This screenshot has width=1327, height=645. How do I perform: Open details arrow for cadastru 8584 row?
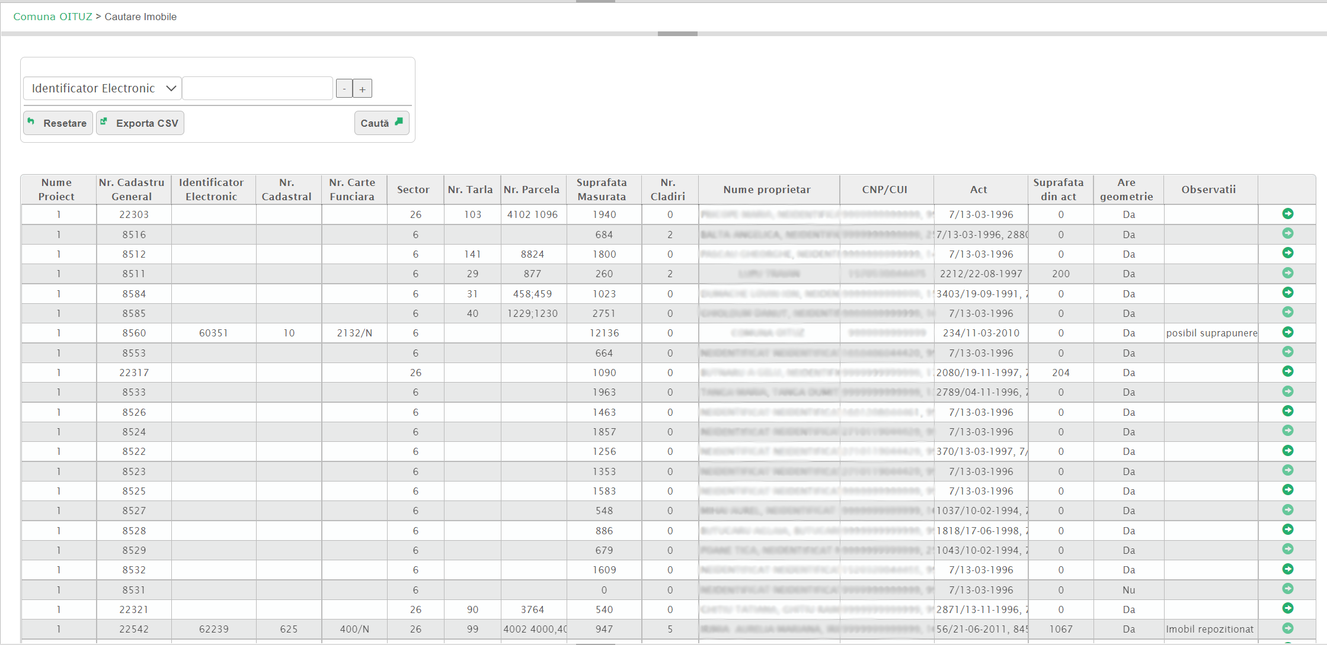[x=1287, y=293]
